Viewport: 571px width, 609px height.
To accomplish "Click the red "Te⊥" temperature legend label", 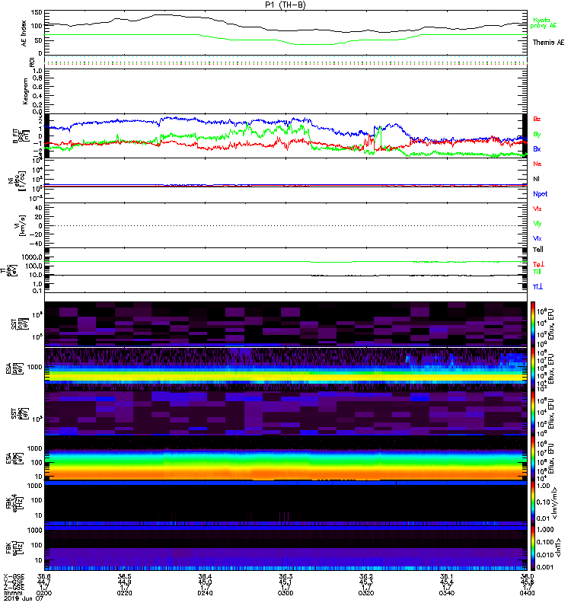I will (538, 264).
